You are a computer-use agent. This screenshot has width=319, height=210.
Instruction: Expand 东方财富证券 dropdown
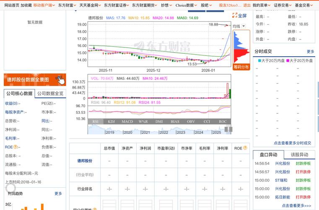pos(117,5)
